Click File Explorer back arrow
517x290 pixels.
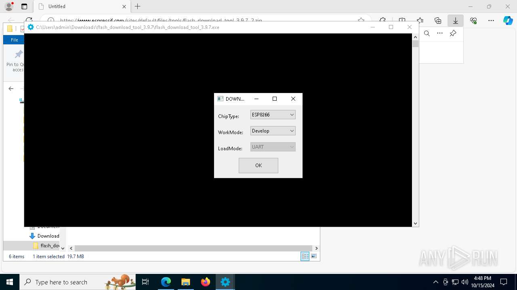[11, 89]
